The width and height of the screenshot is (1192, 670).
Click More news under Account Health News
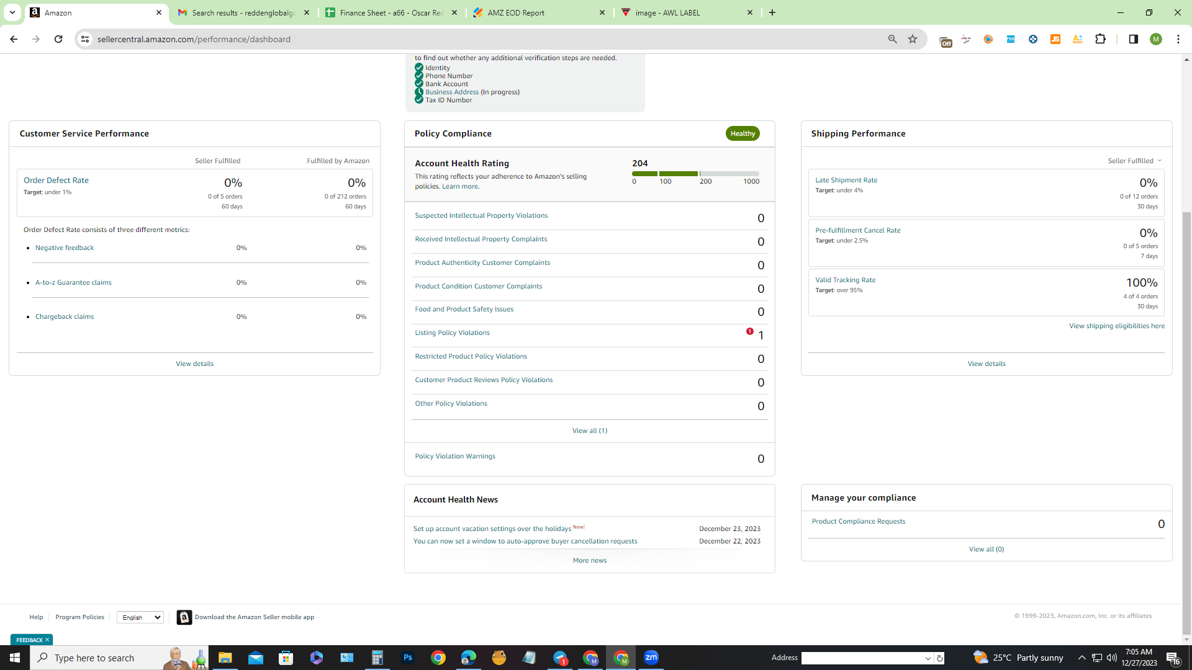tap(590, 560)
